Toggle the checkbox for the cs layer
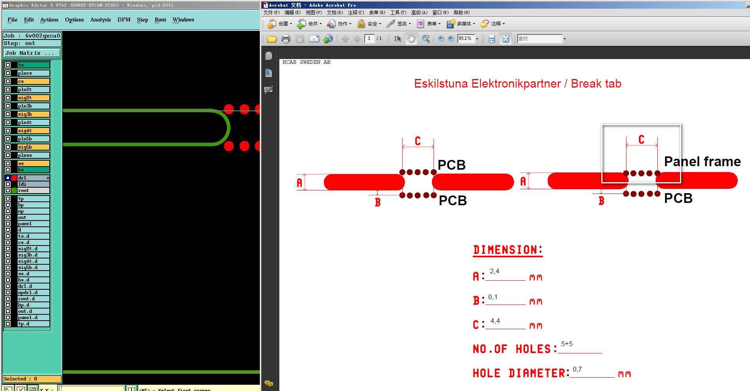 click(8, 81)
